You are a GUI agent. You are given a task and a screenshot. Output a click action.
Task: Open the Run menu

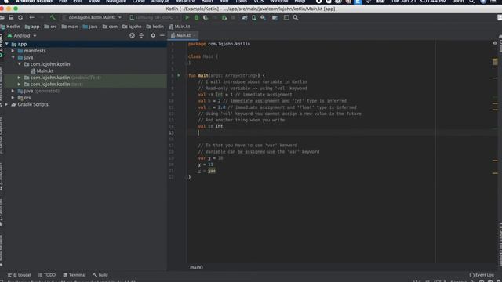[224, 2]
